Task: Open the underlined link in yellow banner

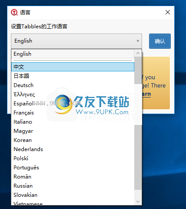Action: [146, 94]
